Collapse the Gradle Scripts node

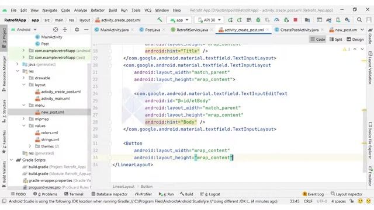(11, 160)
